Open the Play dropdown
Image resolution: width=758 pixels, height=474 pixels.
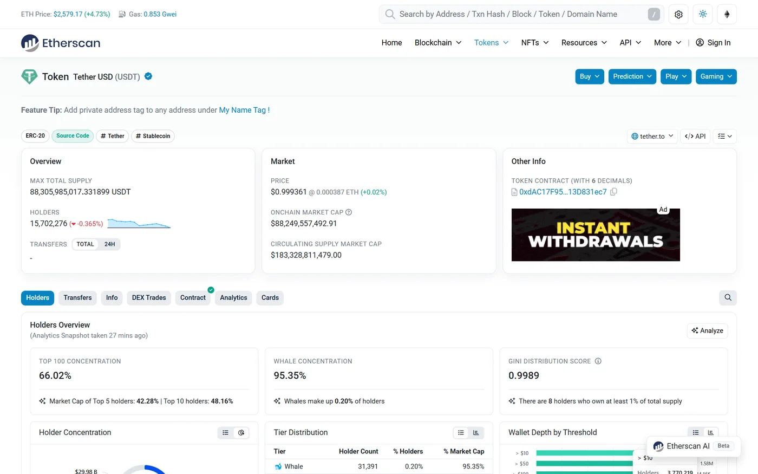[676, 76]
